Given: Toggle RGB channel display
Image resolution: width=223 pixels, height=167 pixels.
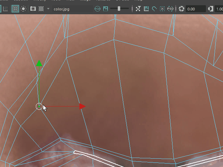Looking at the screenshot, I should (98, 9).
